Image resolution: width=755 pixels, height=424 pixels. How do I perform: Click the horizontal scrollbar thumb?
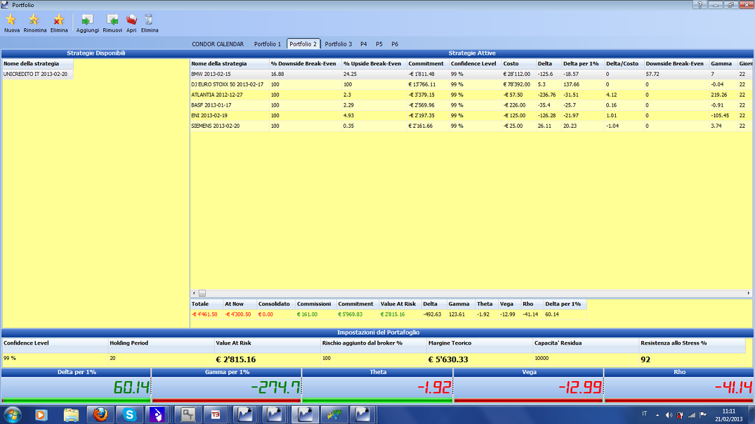coord(202,293)
